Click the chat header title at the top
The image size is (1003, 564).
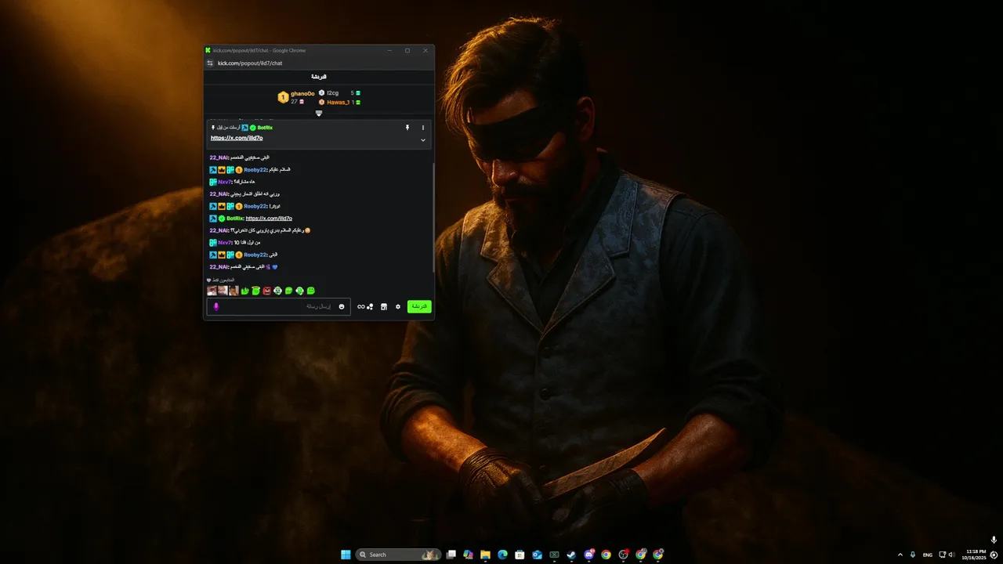(319, 77)
